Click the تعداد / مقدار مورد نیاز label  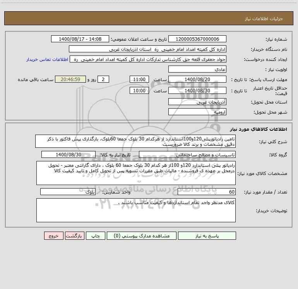(265, 192)
